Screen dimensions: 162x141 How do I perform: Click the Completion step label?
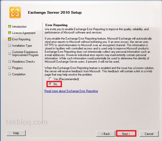[x=19, y=74]
